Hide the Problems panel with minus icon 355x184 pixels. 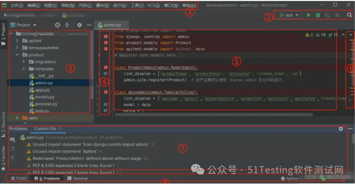[351, 128]
